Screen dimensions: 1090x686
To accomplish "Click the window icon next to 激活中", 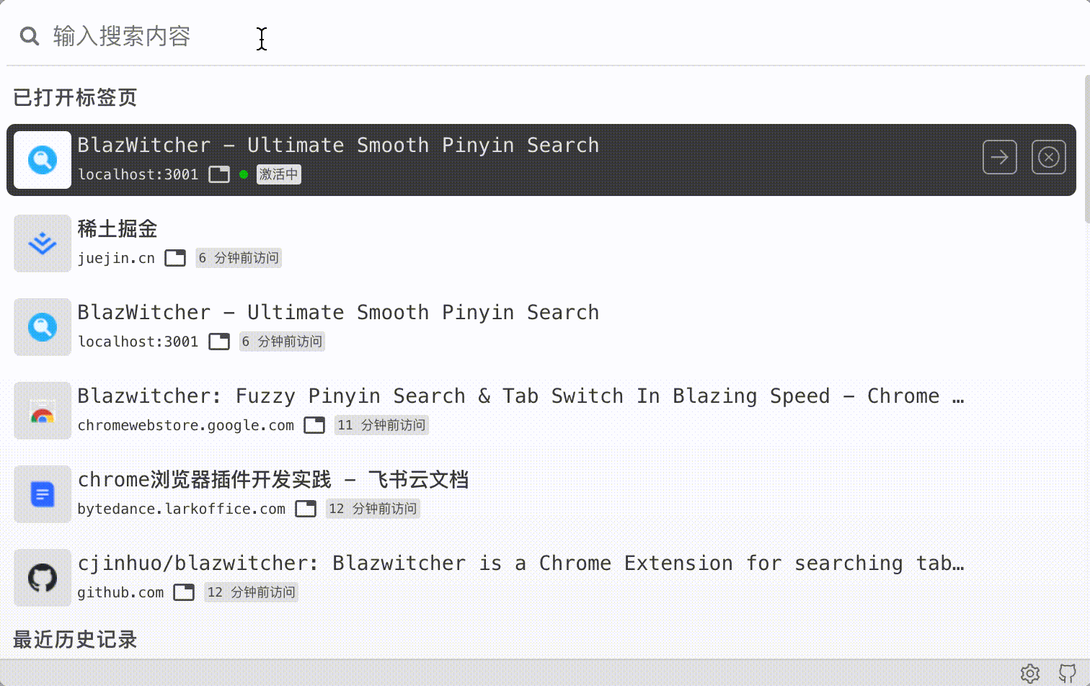I will pos(219,174).
